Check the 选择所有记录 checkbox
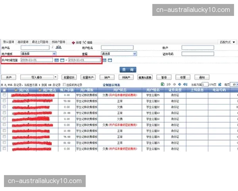 tap(64, 84)
